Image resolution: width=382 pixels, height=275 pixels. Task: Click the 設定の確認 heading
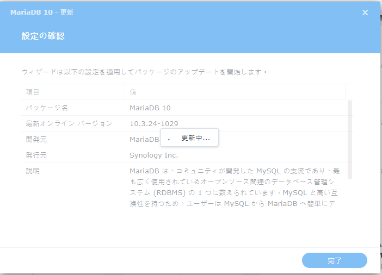pos(43,36)
